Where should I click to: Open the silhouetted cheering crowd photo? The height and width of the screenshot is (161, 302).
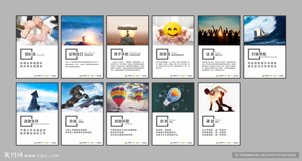219,31
